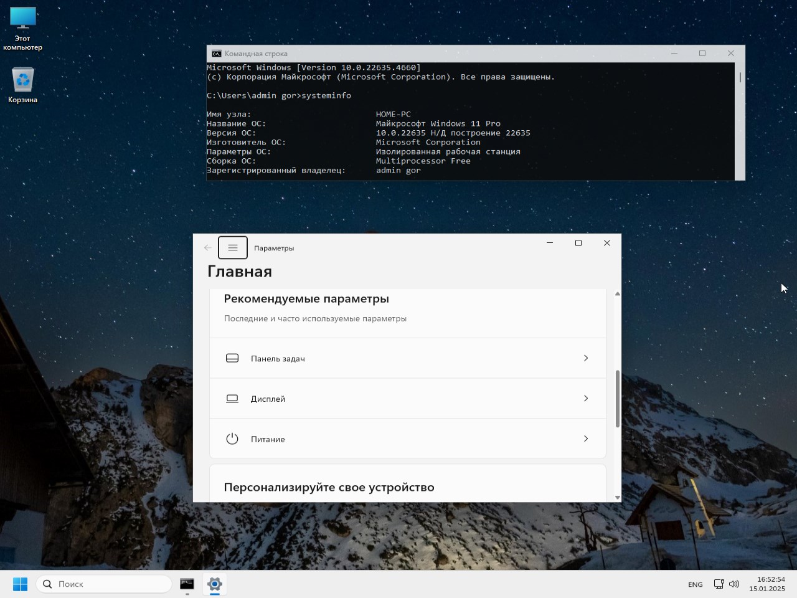Click the ENG language indicator
Viewport: 797px width, 598px height.
pyautogui.click(x=695, y=584)
